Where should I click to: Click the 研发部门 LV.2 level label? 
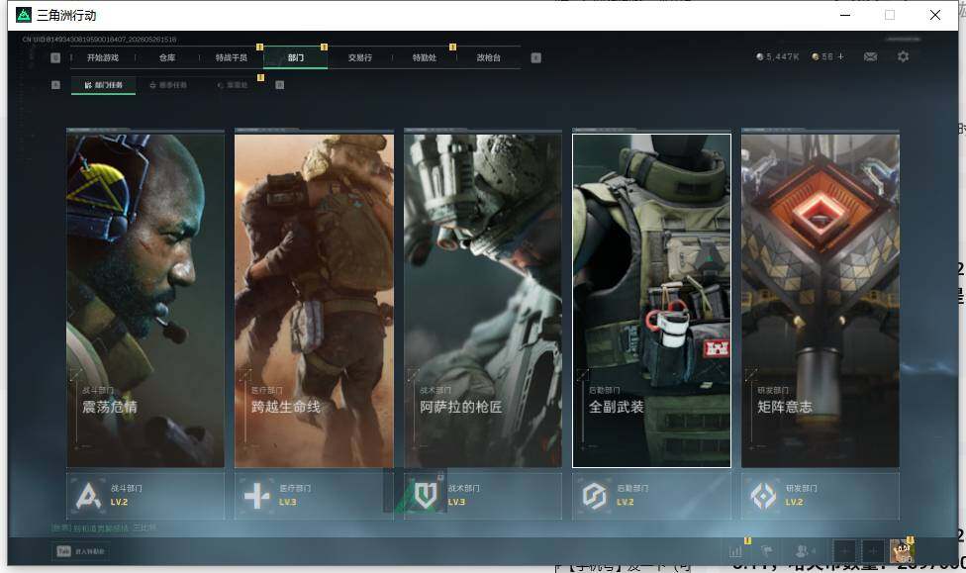pos(794,502)
